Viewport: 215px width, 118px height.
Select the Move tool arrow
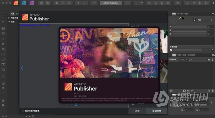click(x=3, y=16)
